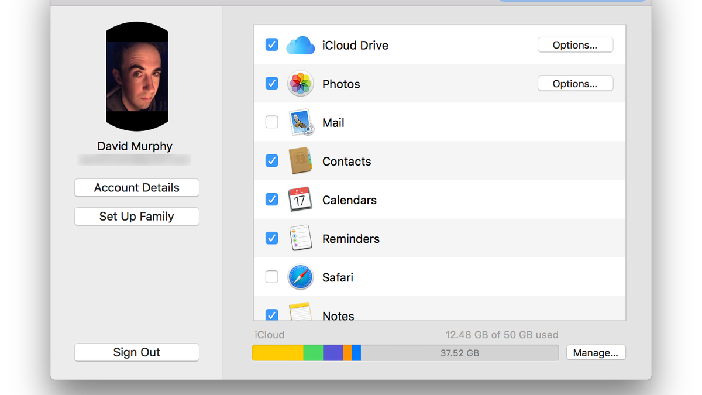Open Options for iCloud Drive
702x395 pixels.
tap(575, 45)
